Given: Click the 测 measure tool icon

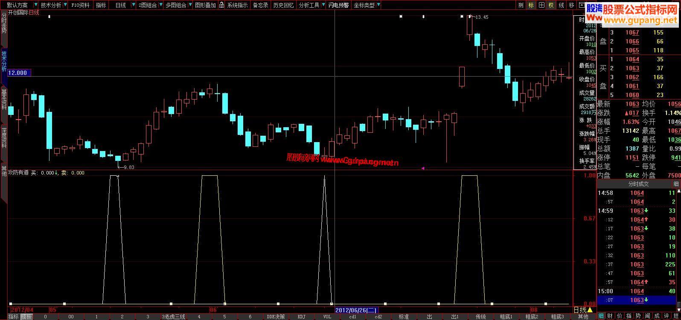Looking at the screenshot, I should click(521, 5).
